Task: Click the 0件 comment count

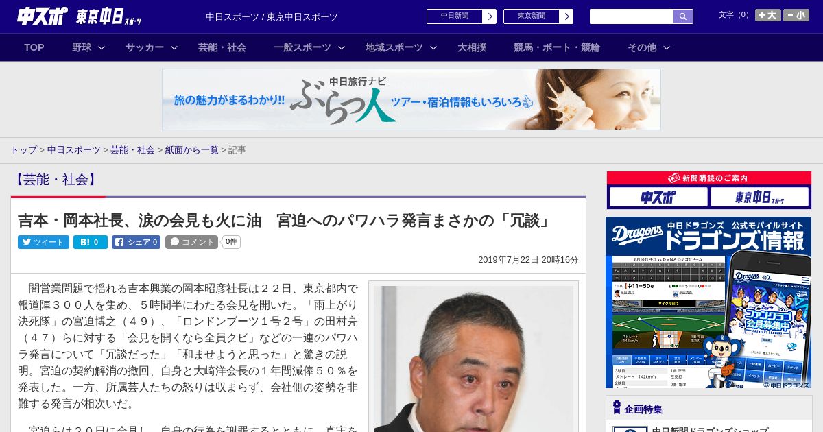Action: [x=231, y=242]
